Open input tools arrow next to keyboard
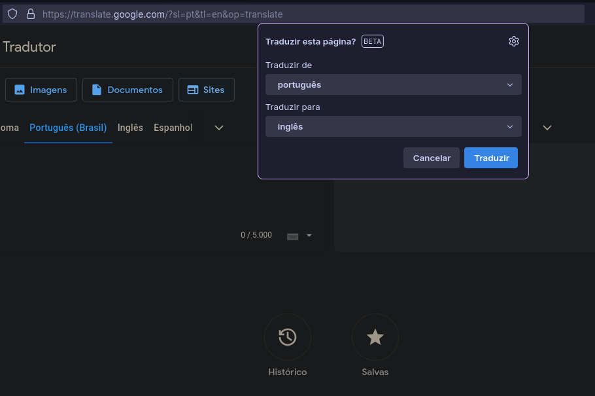This screenshot has height=396, width=595. (309, 236)
